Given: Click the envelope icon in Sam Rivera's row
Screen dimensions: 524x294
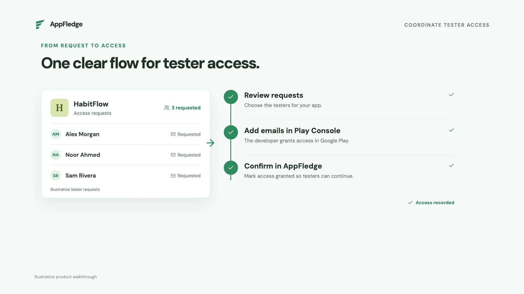Looking at the screenshot, I should pos(173,176).
